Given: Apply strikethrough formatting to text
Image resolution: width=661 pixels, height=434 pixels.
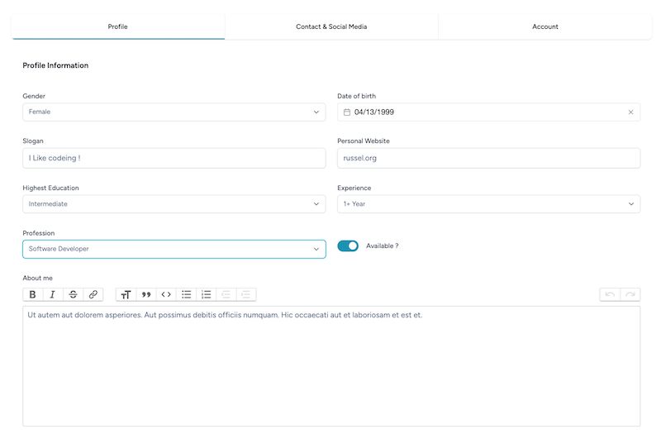Looking at the screenshot, I should (73, 294).
